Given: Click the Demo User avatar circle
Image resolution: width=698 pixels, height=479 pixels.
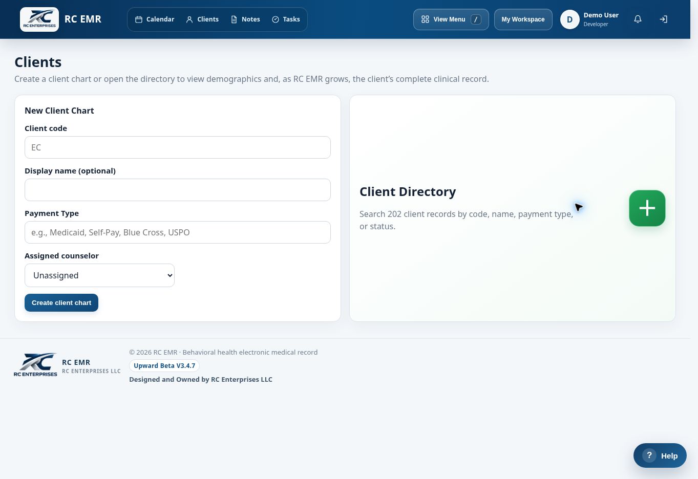Looking at the screenshot, I should tap(569, 19).
